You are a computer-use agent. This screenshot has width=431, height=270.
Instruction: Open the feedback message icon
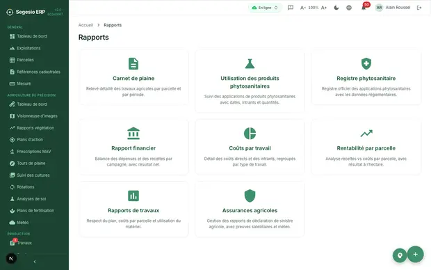point(291,8)
